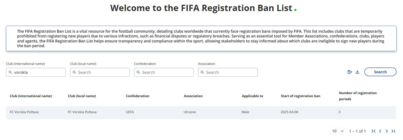Viewport: 403px width, 140px height.
Task: Go to the next results page
Action: tap(387, 131)
